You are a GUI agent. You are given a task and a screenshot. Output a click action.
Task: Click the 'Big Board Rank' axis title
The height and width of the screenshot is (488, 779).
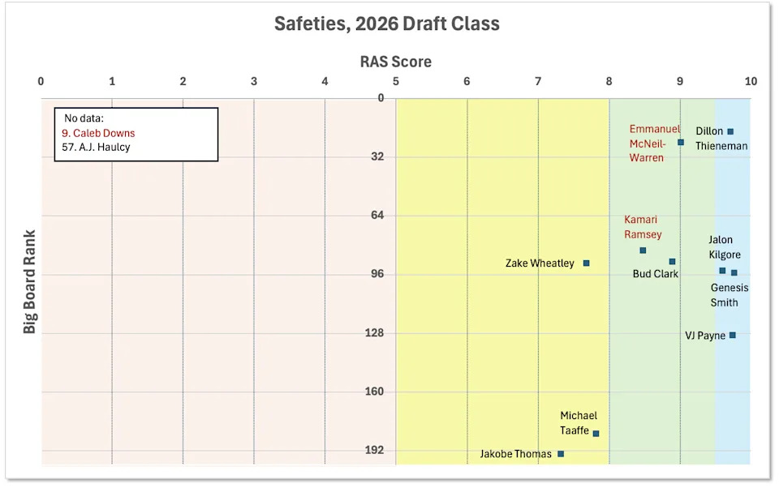(x=30, y=282)
